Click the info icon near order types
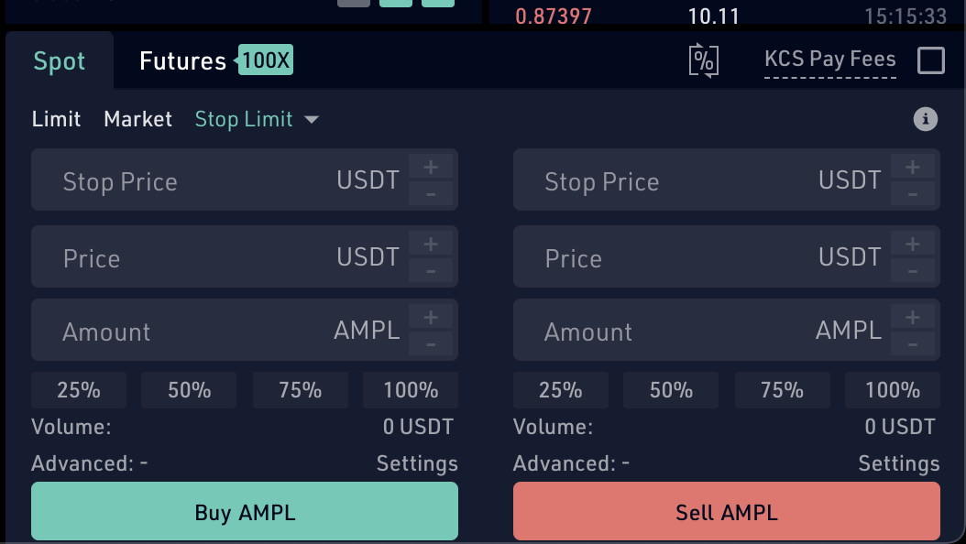Screen dimensions: 966x544 (x=926, y=119)
